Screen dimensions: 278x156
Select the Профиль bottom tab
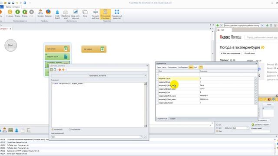pyautogui.click(x=172, y=119)
